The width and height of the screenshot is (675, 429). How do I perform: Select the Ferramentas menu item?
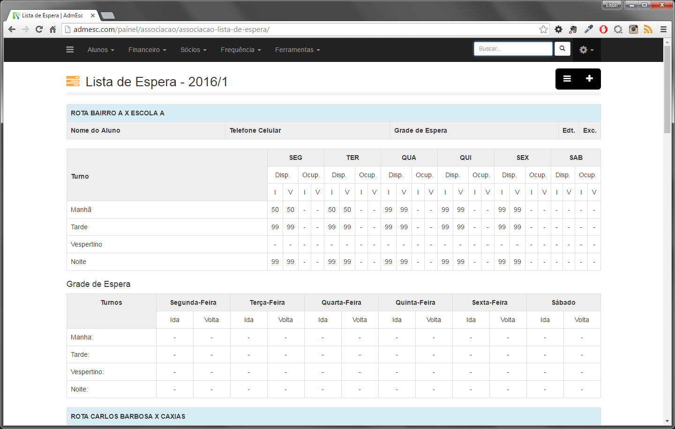(297, 50)
